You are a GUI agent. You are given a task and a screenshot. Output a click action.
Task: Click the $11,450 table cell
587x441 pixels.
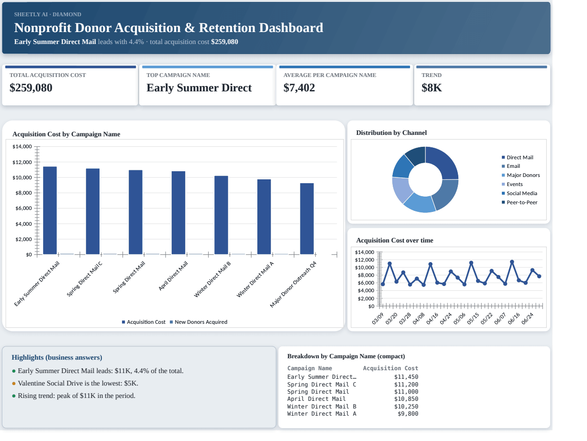tap(406, 377)
